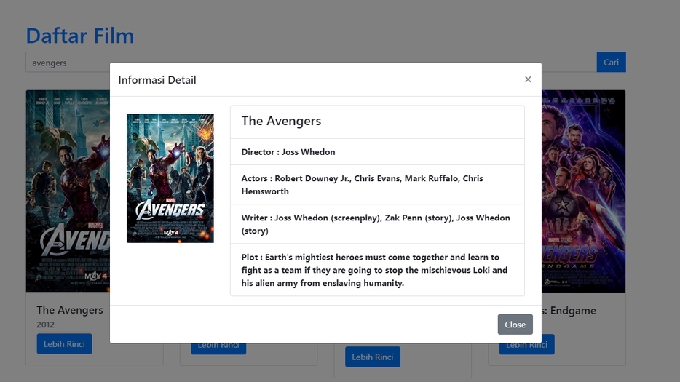Viewport: 680px width, 382px height.
Task: Click the gray Close button
Action: (515, 325)
